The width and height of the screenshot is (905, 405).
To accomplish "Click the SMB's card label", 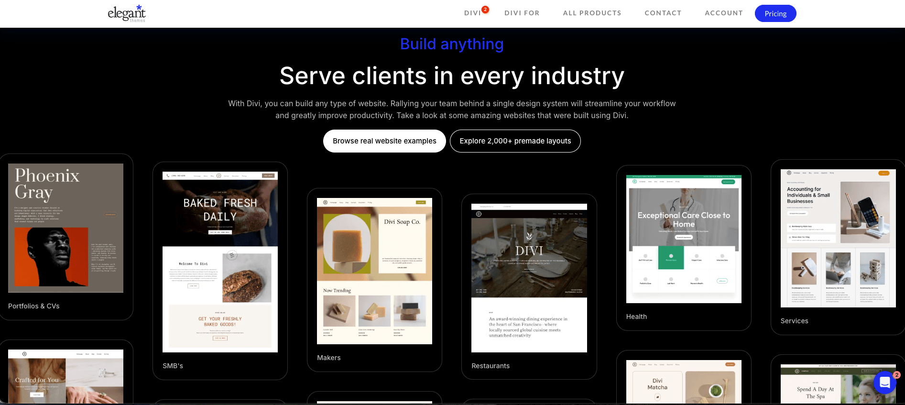I will (173, 366).
